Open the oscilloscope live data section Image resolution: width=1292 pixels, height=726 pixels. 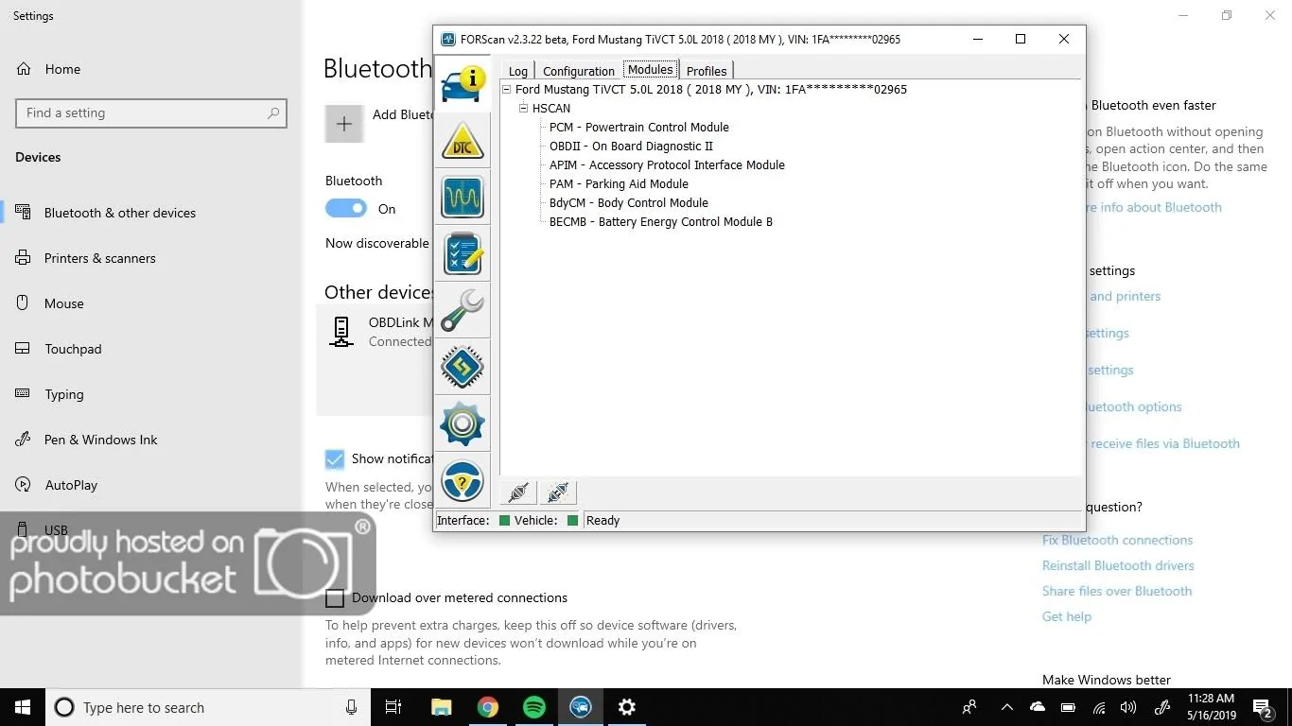(462, 198)
